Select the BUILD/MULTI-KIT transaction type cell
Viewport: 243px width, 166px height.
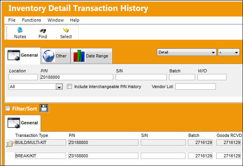(x=40, y=142)
